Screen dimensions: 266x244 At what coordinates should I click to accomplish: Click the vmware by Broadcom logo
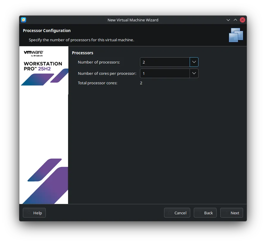34,53
